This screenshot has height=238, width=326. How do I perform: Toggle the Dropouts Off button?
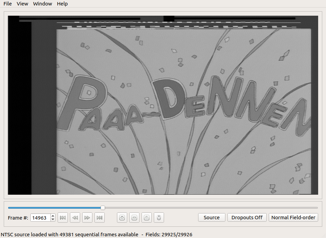click(247, 218)
